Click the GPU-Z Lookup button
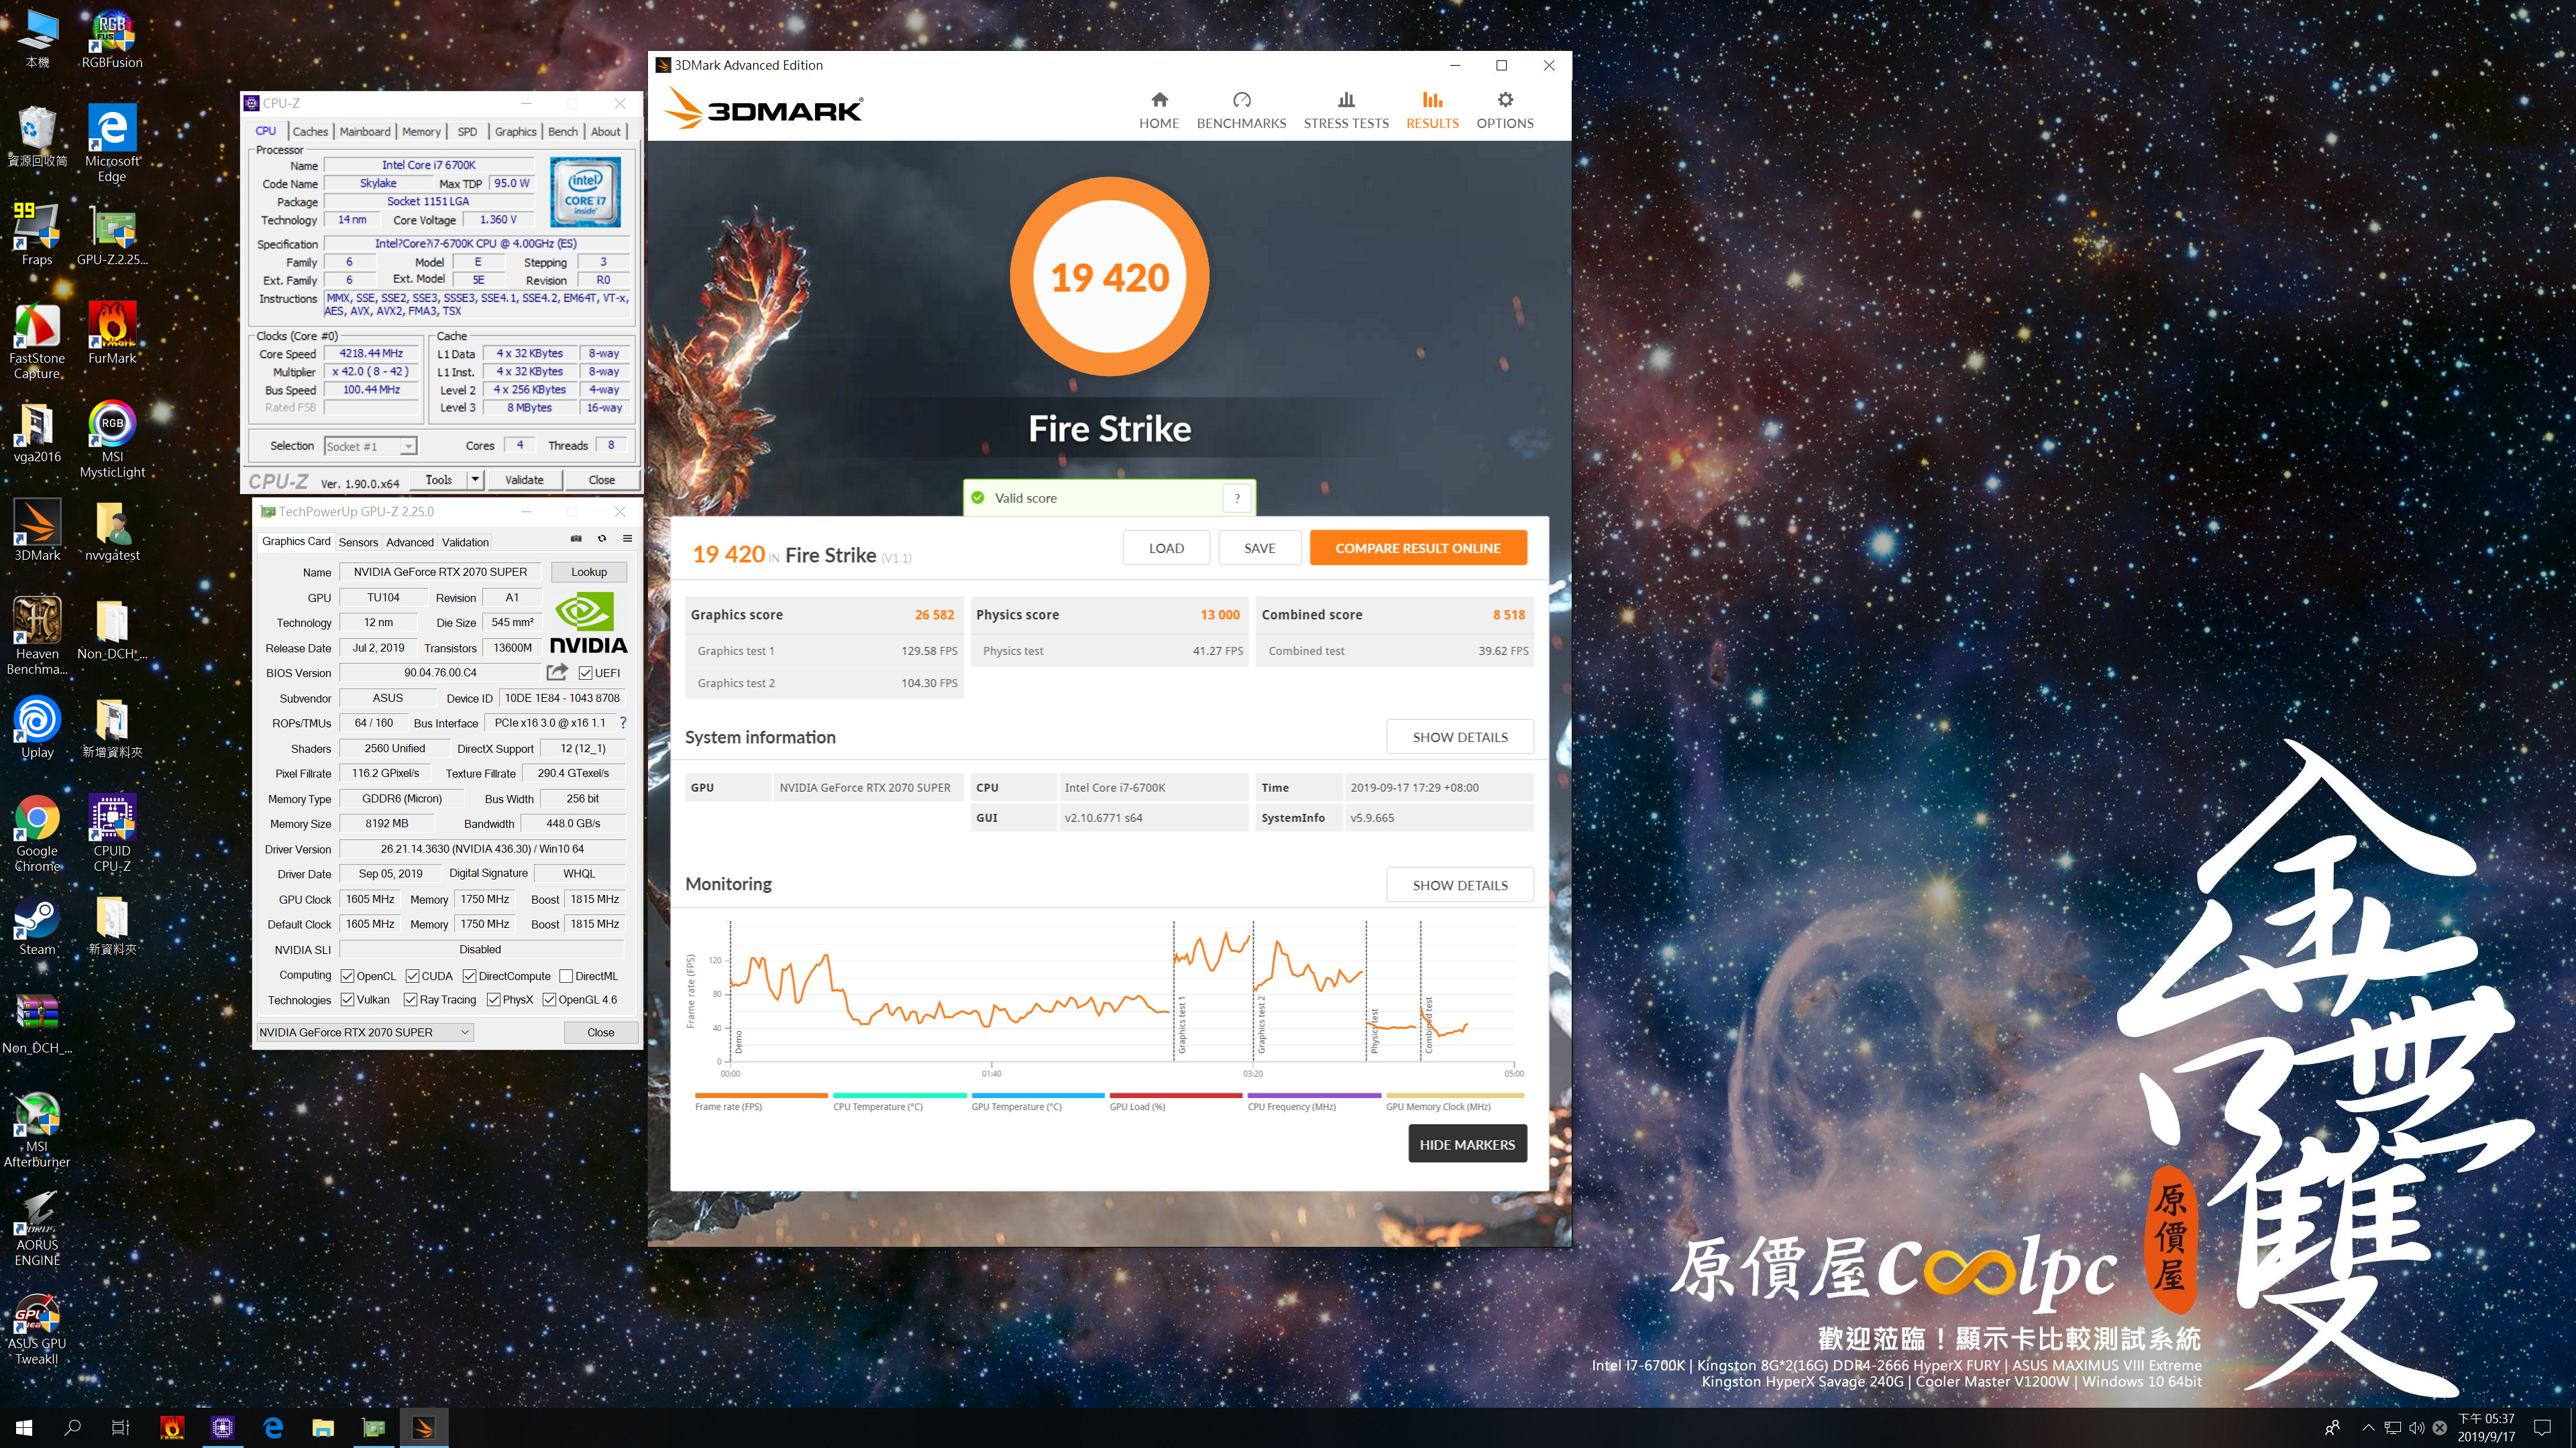 589,572
